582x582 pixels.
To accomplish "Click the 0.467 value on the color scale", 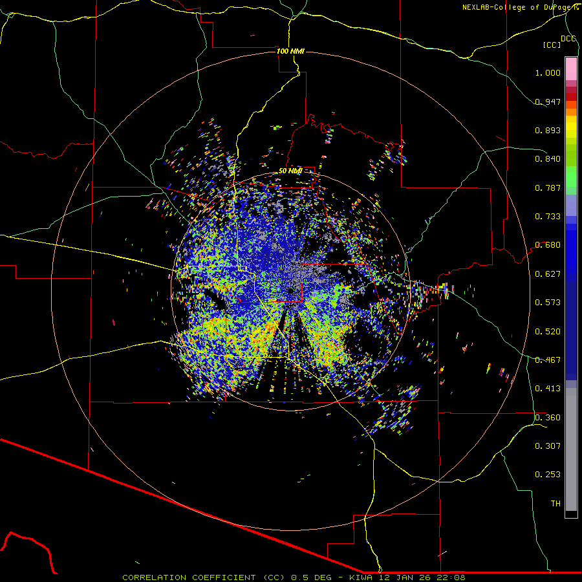I will coord(548,360).
